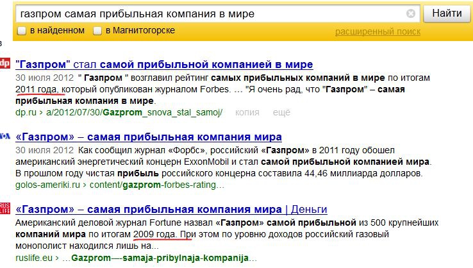Open the 'a/2012/07/30/Gazprom_snova_stal_samoj/' URL path
This screenshot has width=473, height=268.
134,112
